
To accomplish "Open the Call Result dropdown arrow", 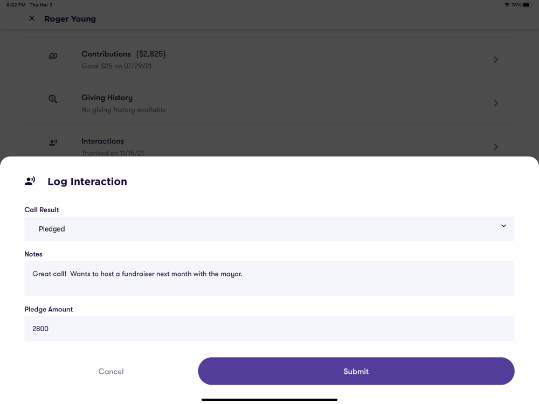I will click(503, 226).
